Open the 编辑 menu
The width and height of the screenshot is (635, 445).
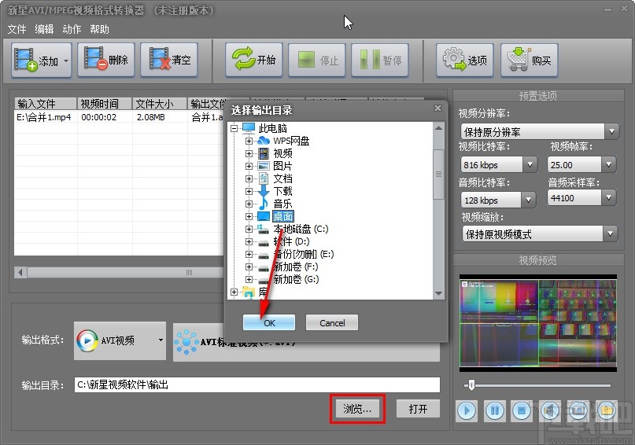pyautogui.click(x=44, y=29)
